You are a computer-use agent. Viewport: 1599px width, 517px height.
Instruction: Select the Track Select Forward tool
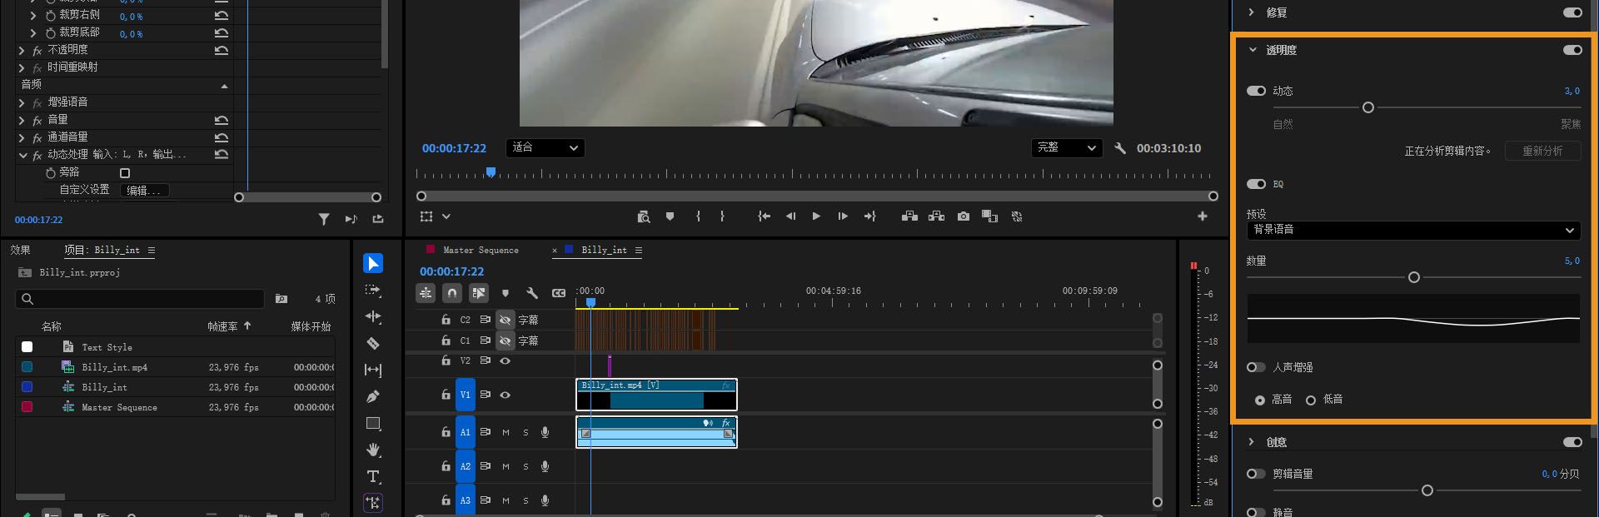pos(373,290)
